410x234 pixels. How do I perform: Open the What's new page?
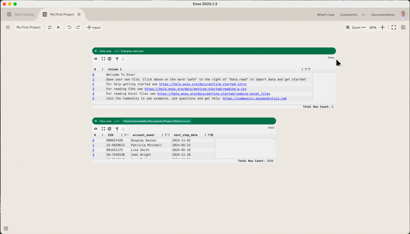326,15
